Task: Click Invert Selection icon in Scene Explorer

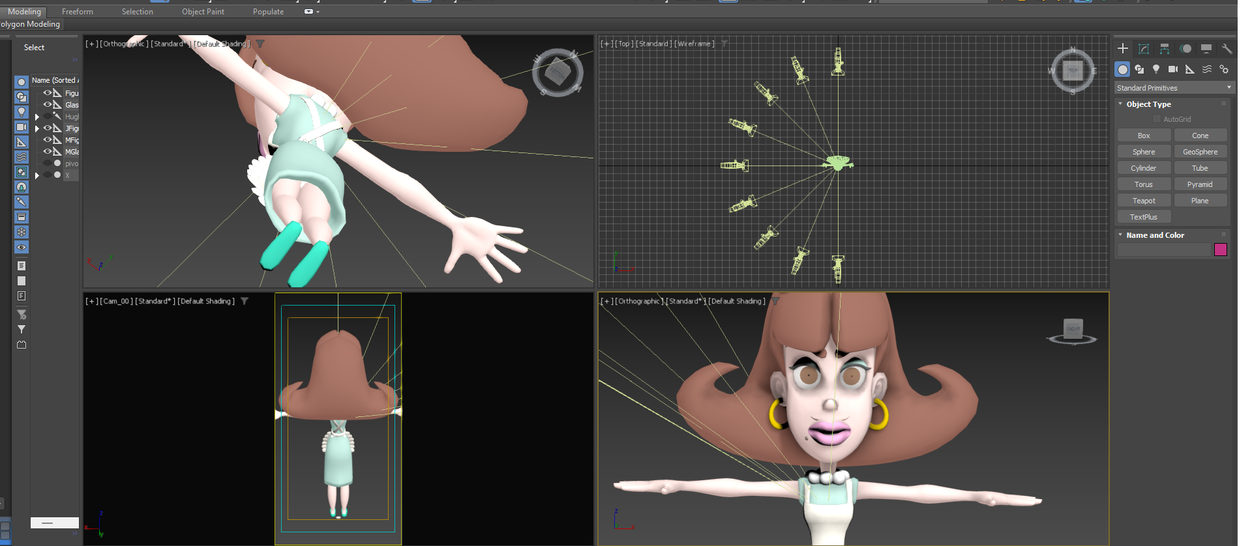Action: coord(22,296)
